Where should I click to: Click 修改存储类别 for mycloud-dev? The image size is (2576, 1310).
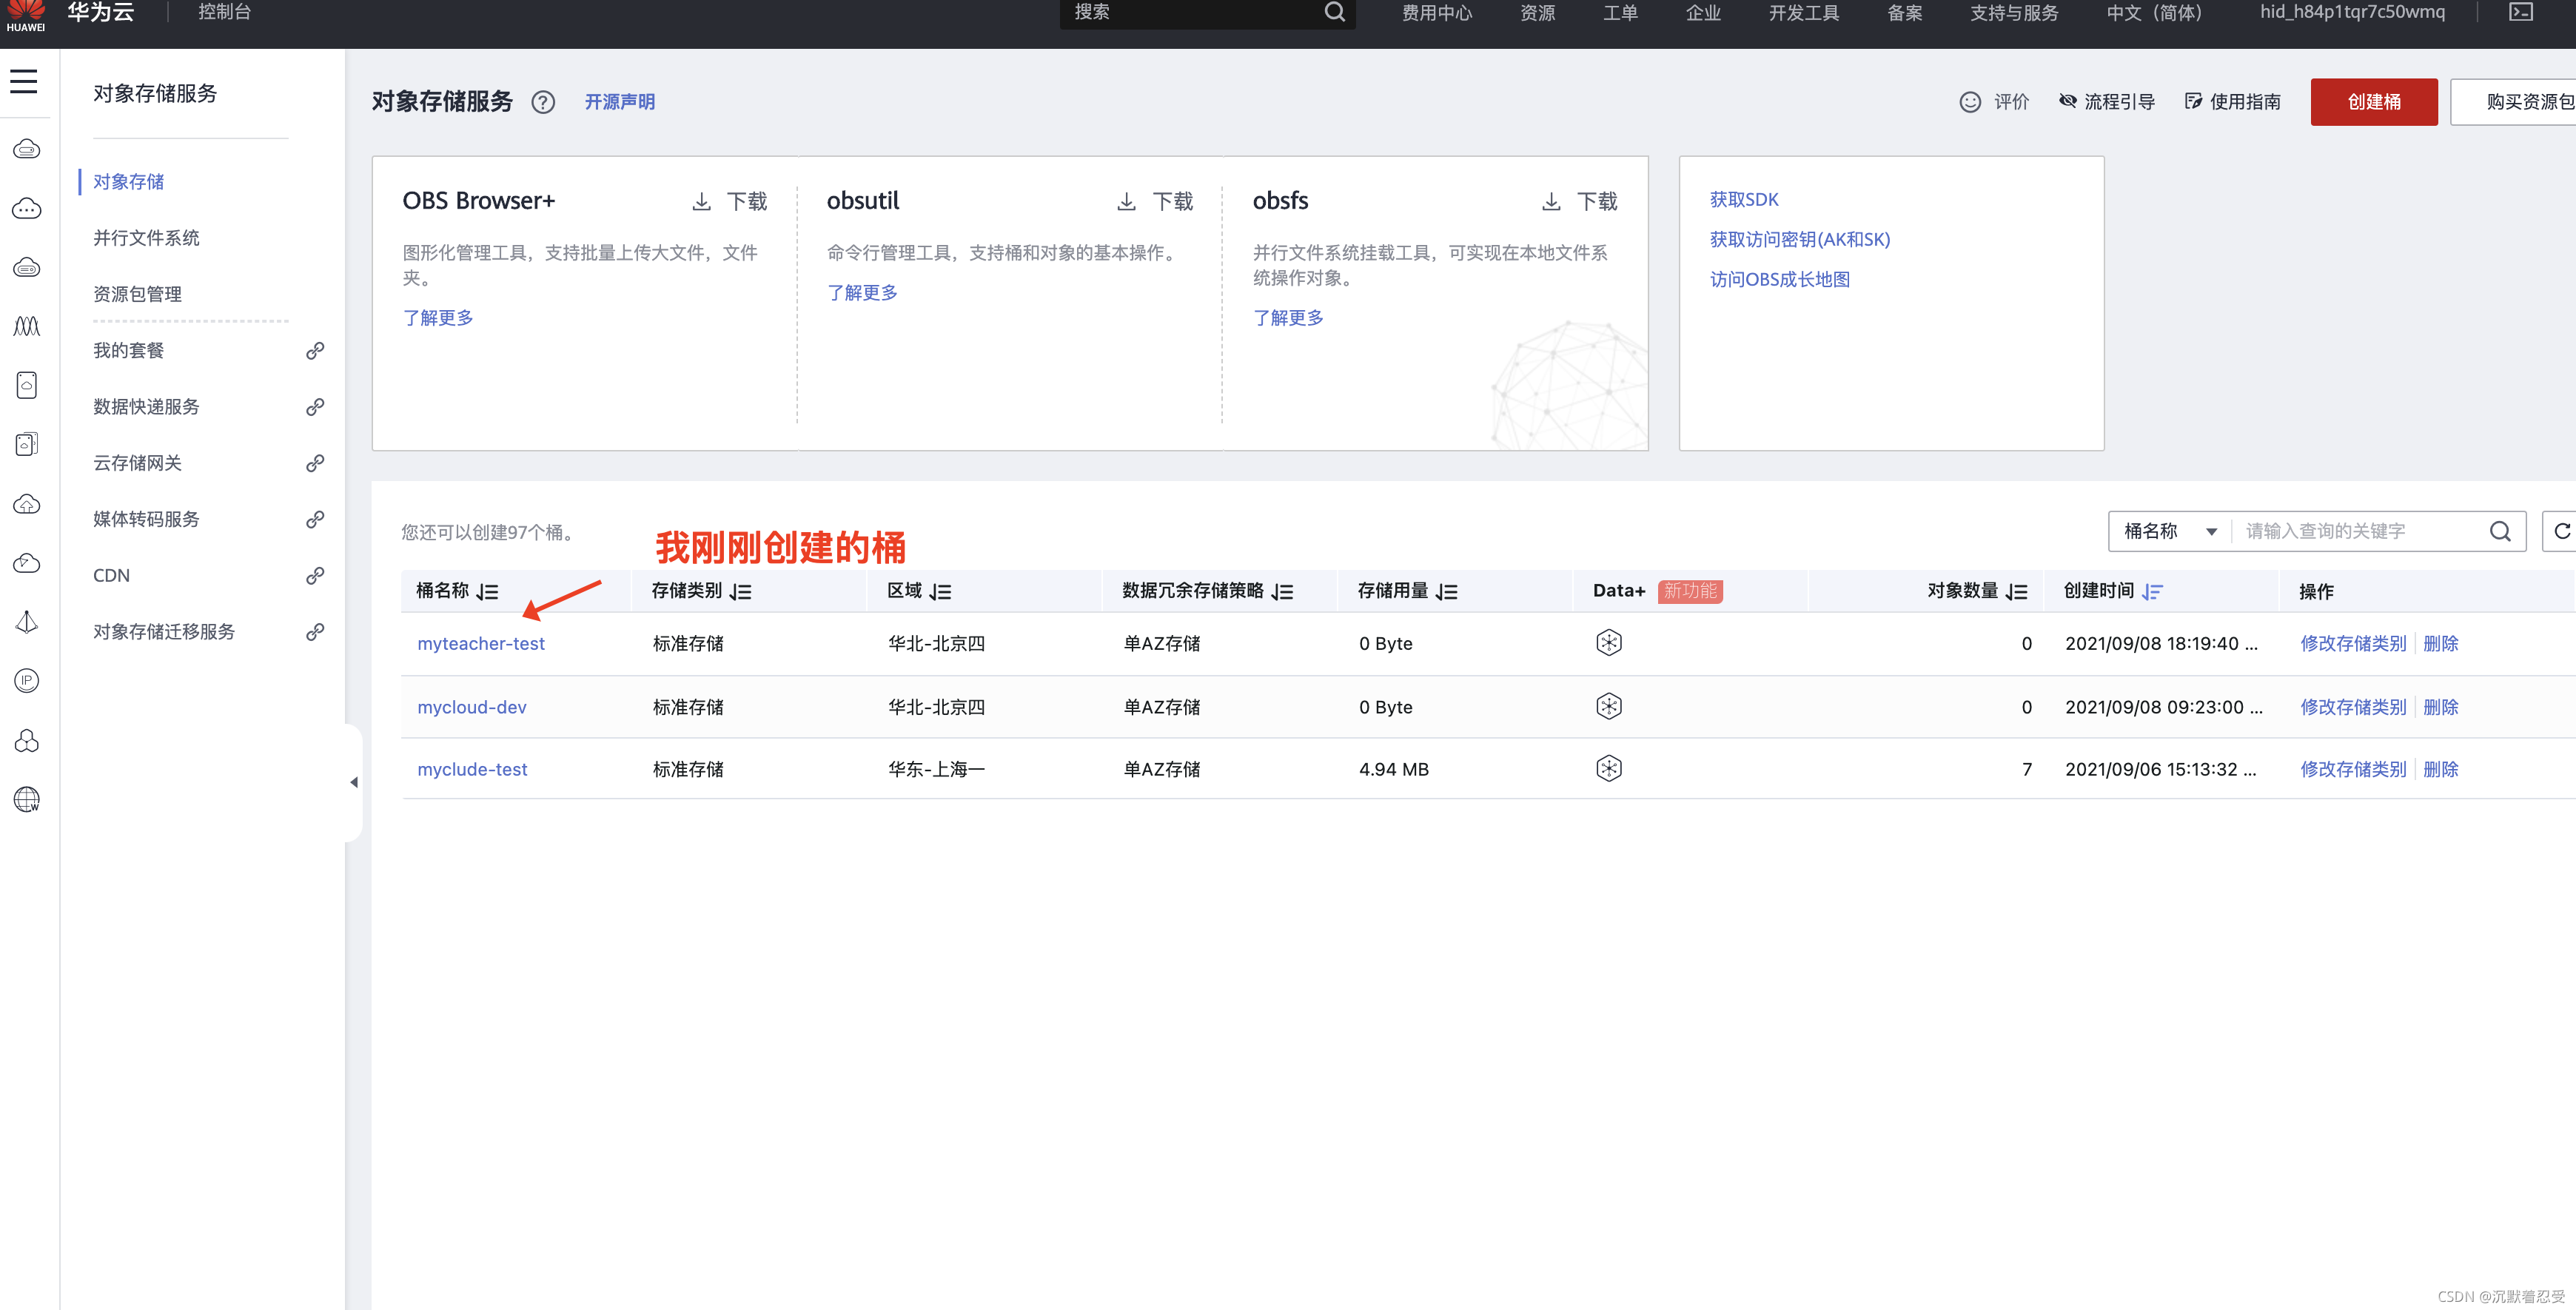[x=2353, y=707]
